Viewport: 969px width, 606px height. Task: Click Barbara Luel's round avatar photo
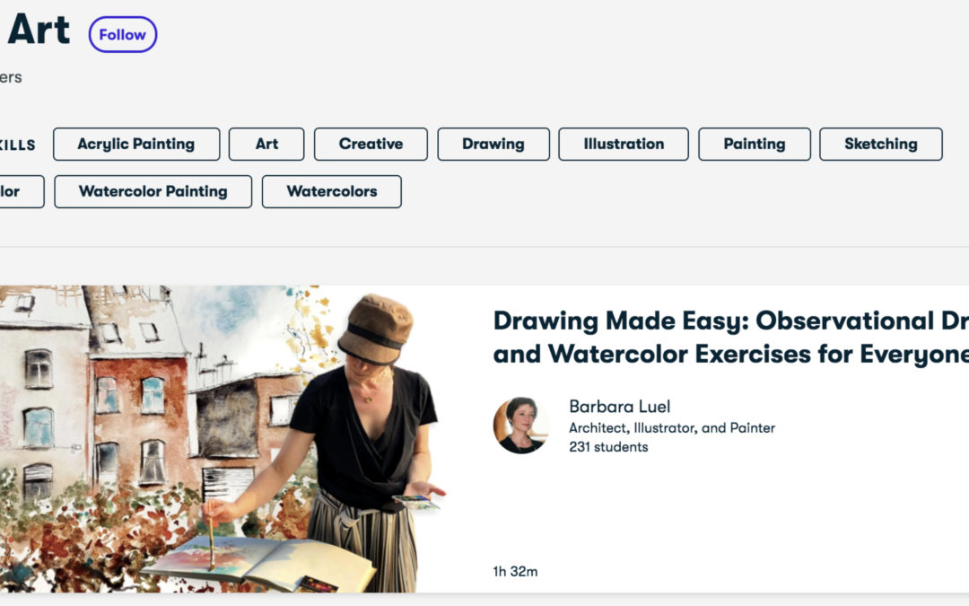pos(520,426)
